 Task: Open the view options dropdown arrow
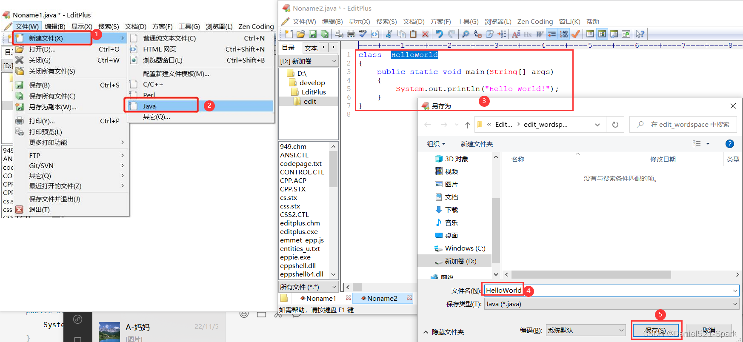(x=708, y=144)
